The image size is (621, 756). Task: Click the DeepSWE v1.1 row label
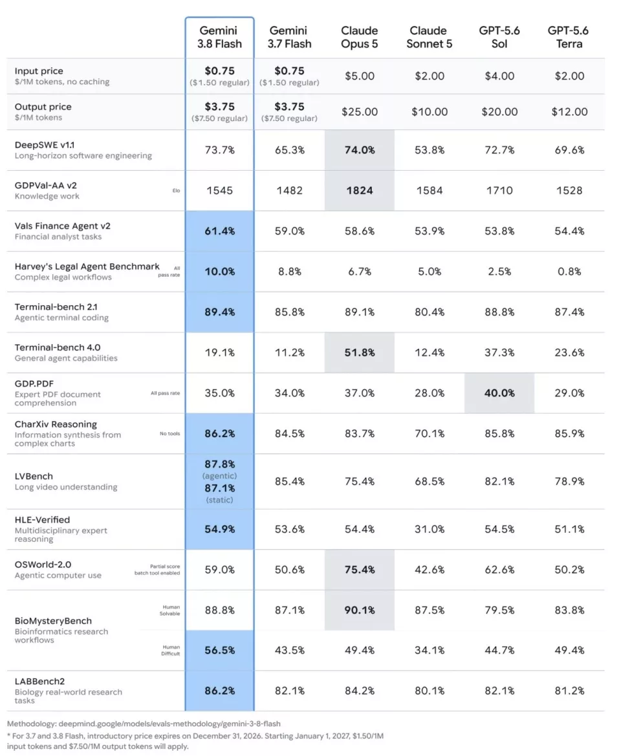click(x=45, y=145)
